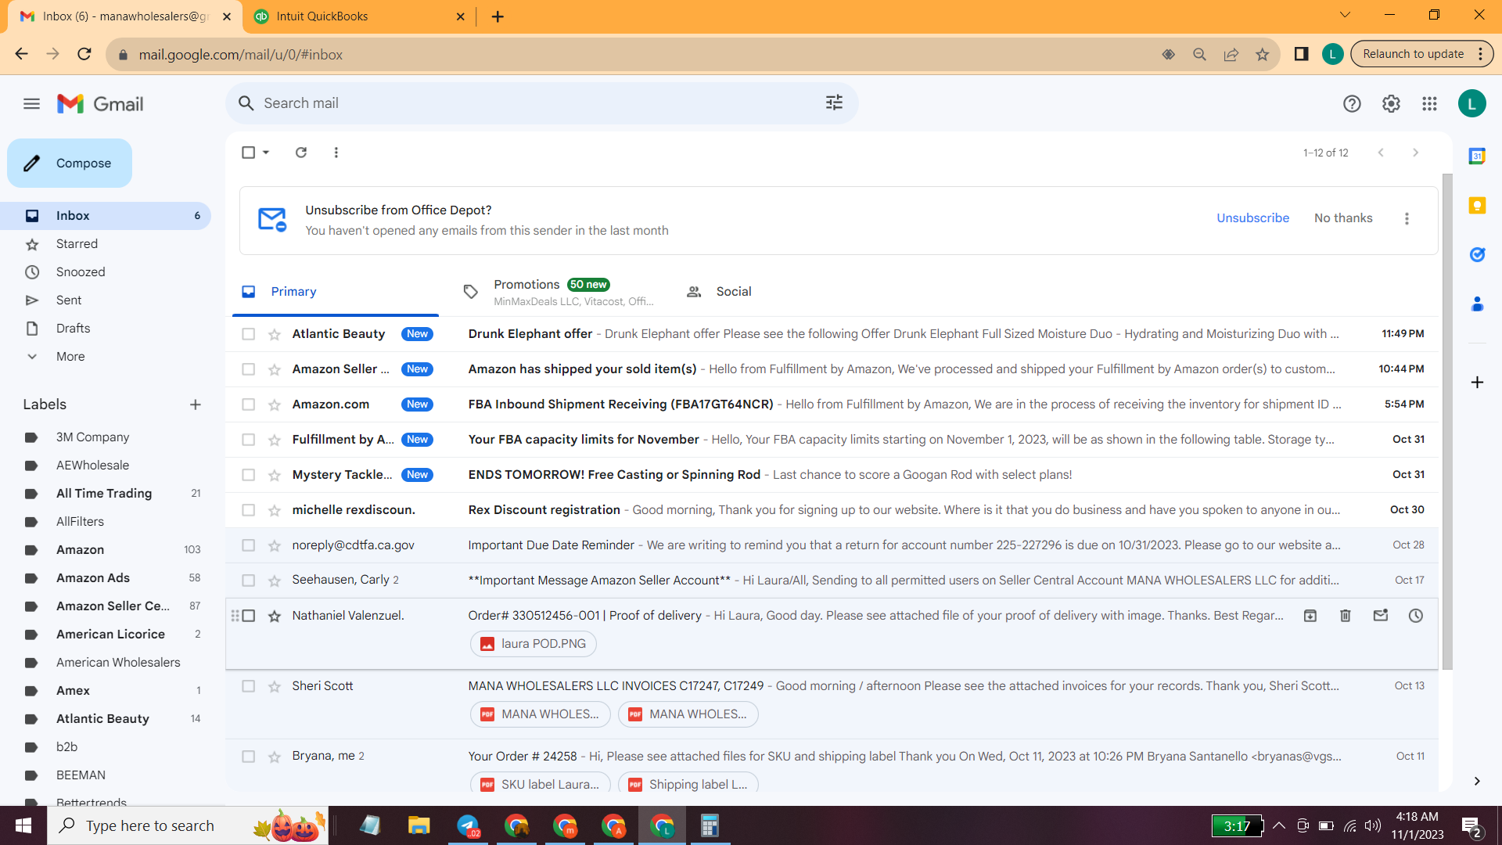Click the Search mail field
Viewport: 1502px width, 845px height.
540,103
